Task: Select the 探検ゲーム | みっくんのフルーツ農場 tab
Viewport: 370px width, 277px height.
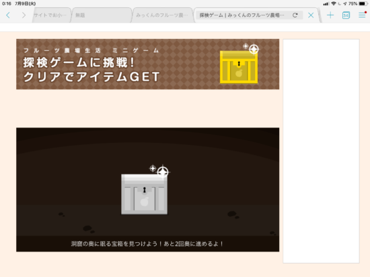Action: (x=242, y=15)
